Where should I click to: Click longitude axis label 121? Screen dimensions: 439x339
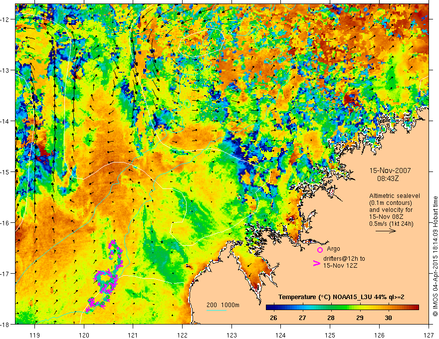(x=133, y=335)
